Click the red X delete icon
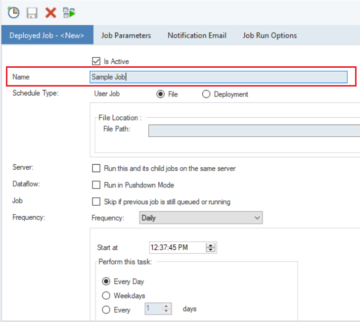360x322 pixels. (50, 12)
